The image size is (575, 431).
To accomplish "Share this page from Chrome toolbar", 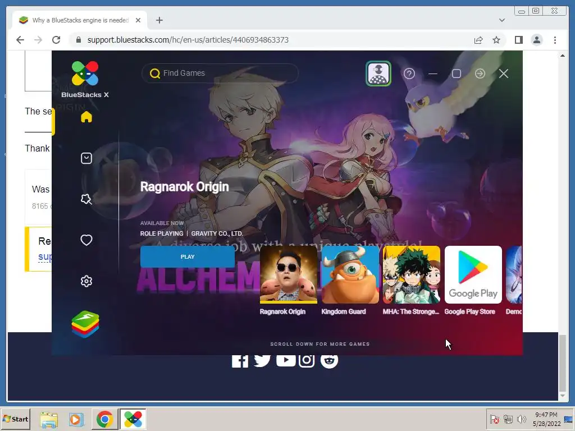I will [x=478, y=40].
